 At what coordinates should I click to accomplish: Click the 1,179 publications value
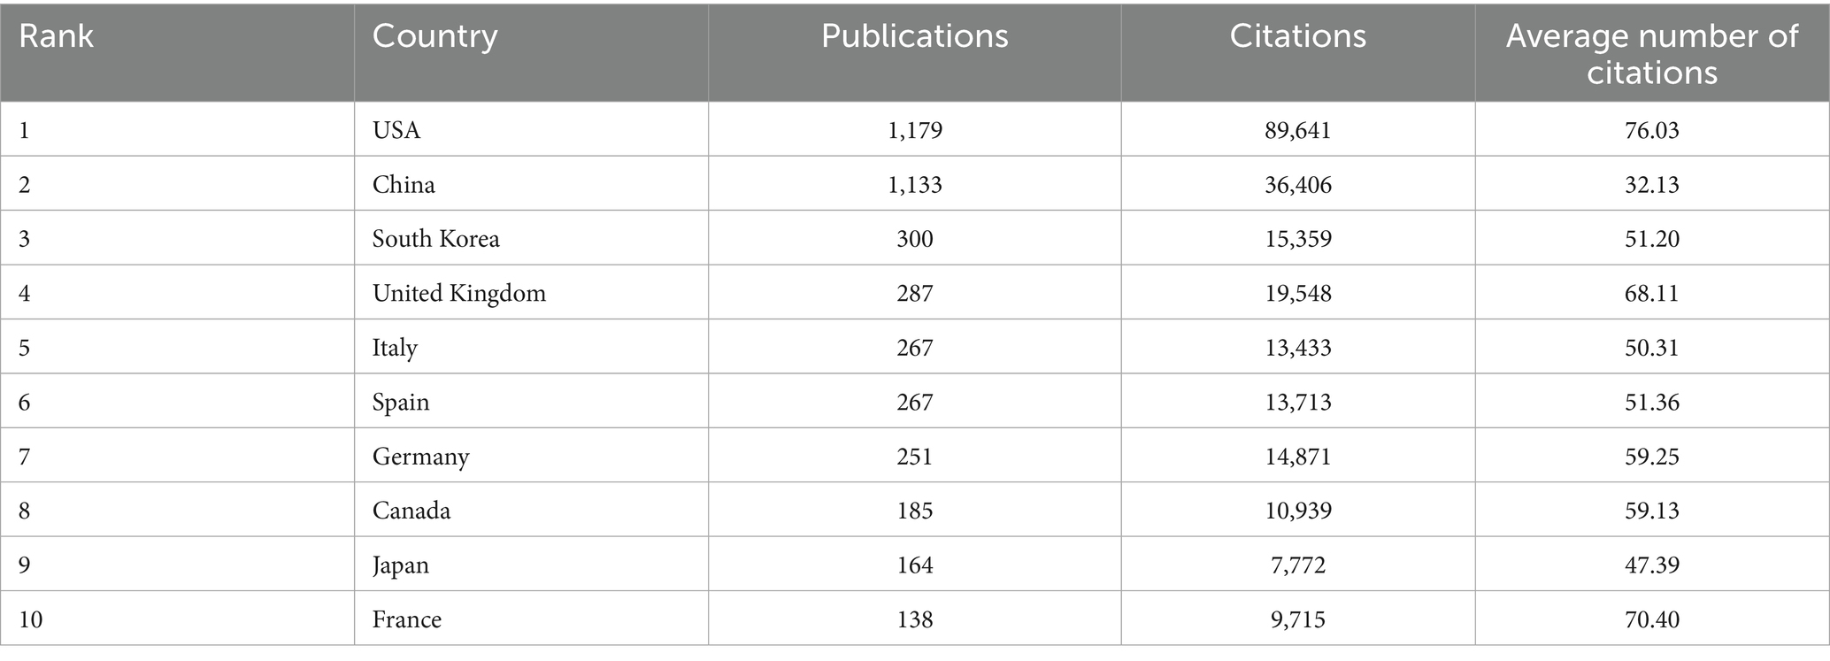tap(914, 130)
